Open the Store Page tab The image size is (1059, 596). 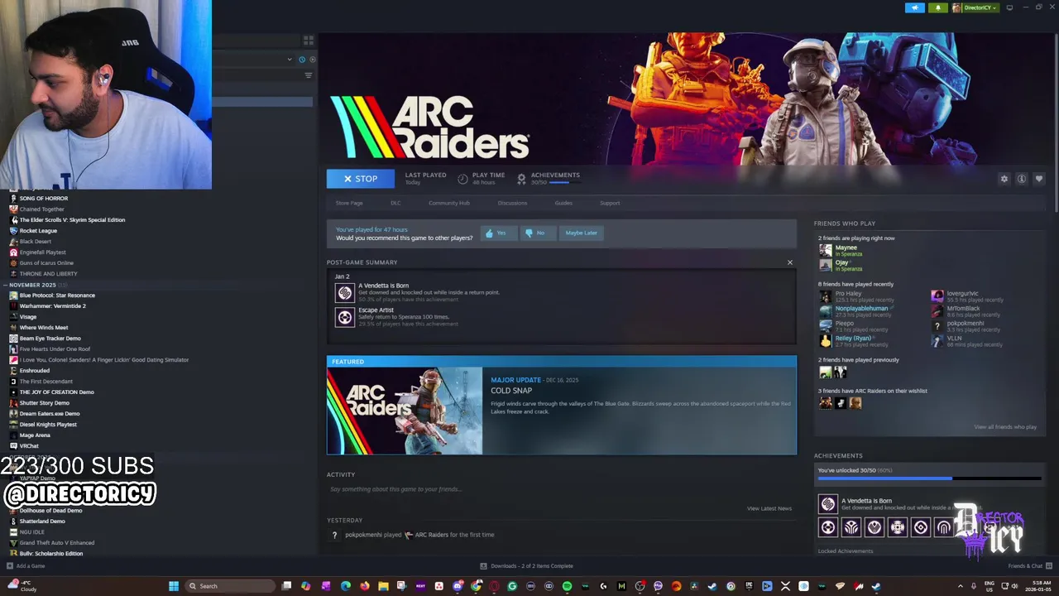click(349, 203)
